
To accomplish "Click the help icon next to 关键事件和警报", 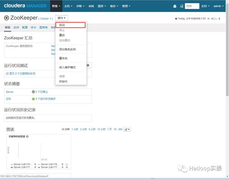I will 27,136.
